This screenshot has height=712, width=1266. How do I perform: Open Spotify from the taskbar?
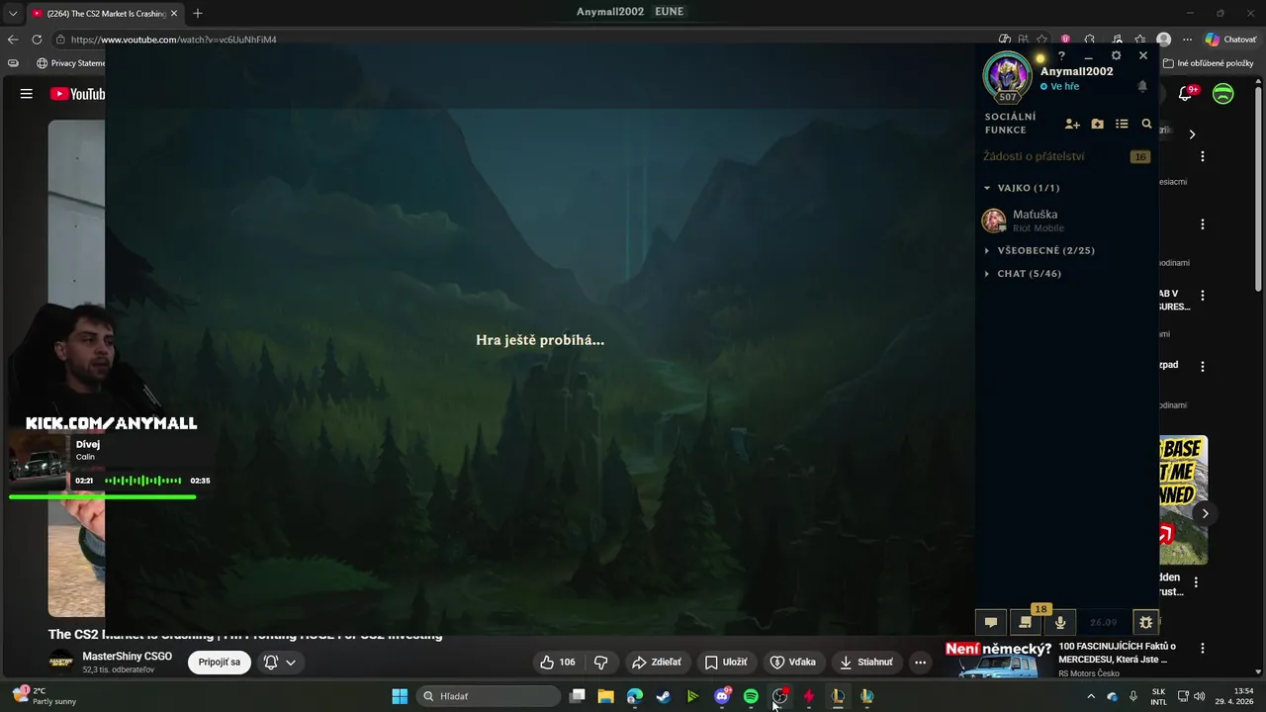(751, 696)
